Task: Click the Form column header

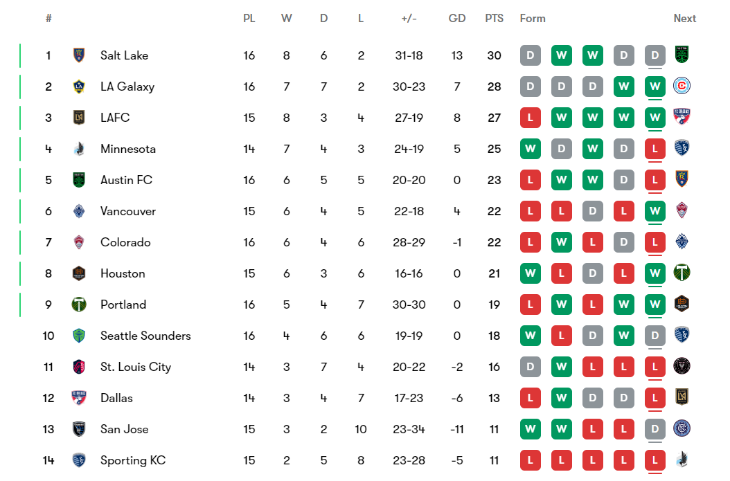Action: pos(533,19)
